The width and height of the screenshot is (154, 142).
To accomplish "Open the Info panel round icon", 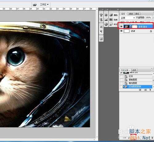I will tap(106, 24).
